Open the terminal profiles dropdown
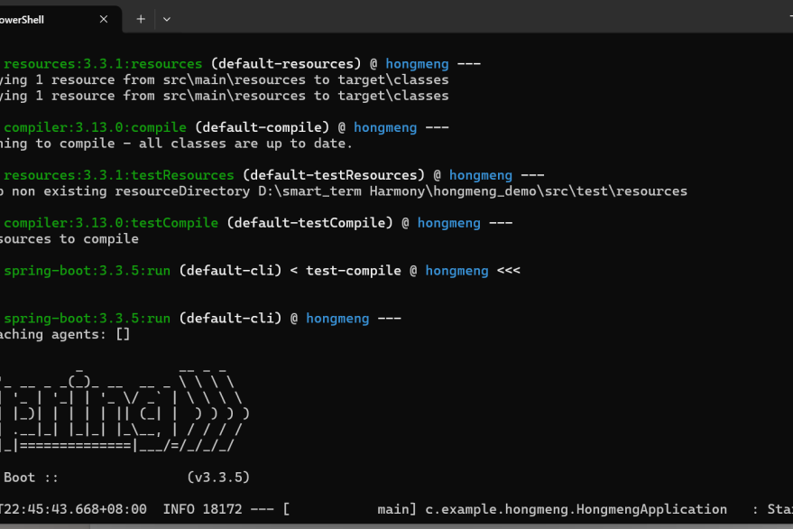 click(x=166, y=19)
